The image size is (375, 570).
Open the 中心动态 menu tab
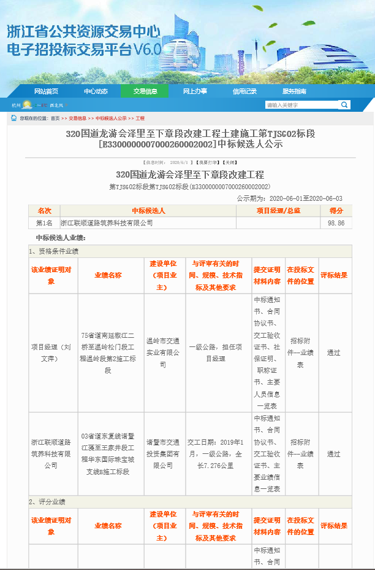click(96, 91)
